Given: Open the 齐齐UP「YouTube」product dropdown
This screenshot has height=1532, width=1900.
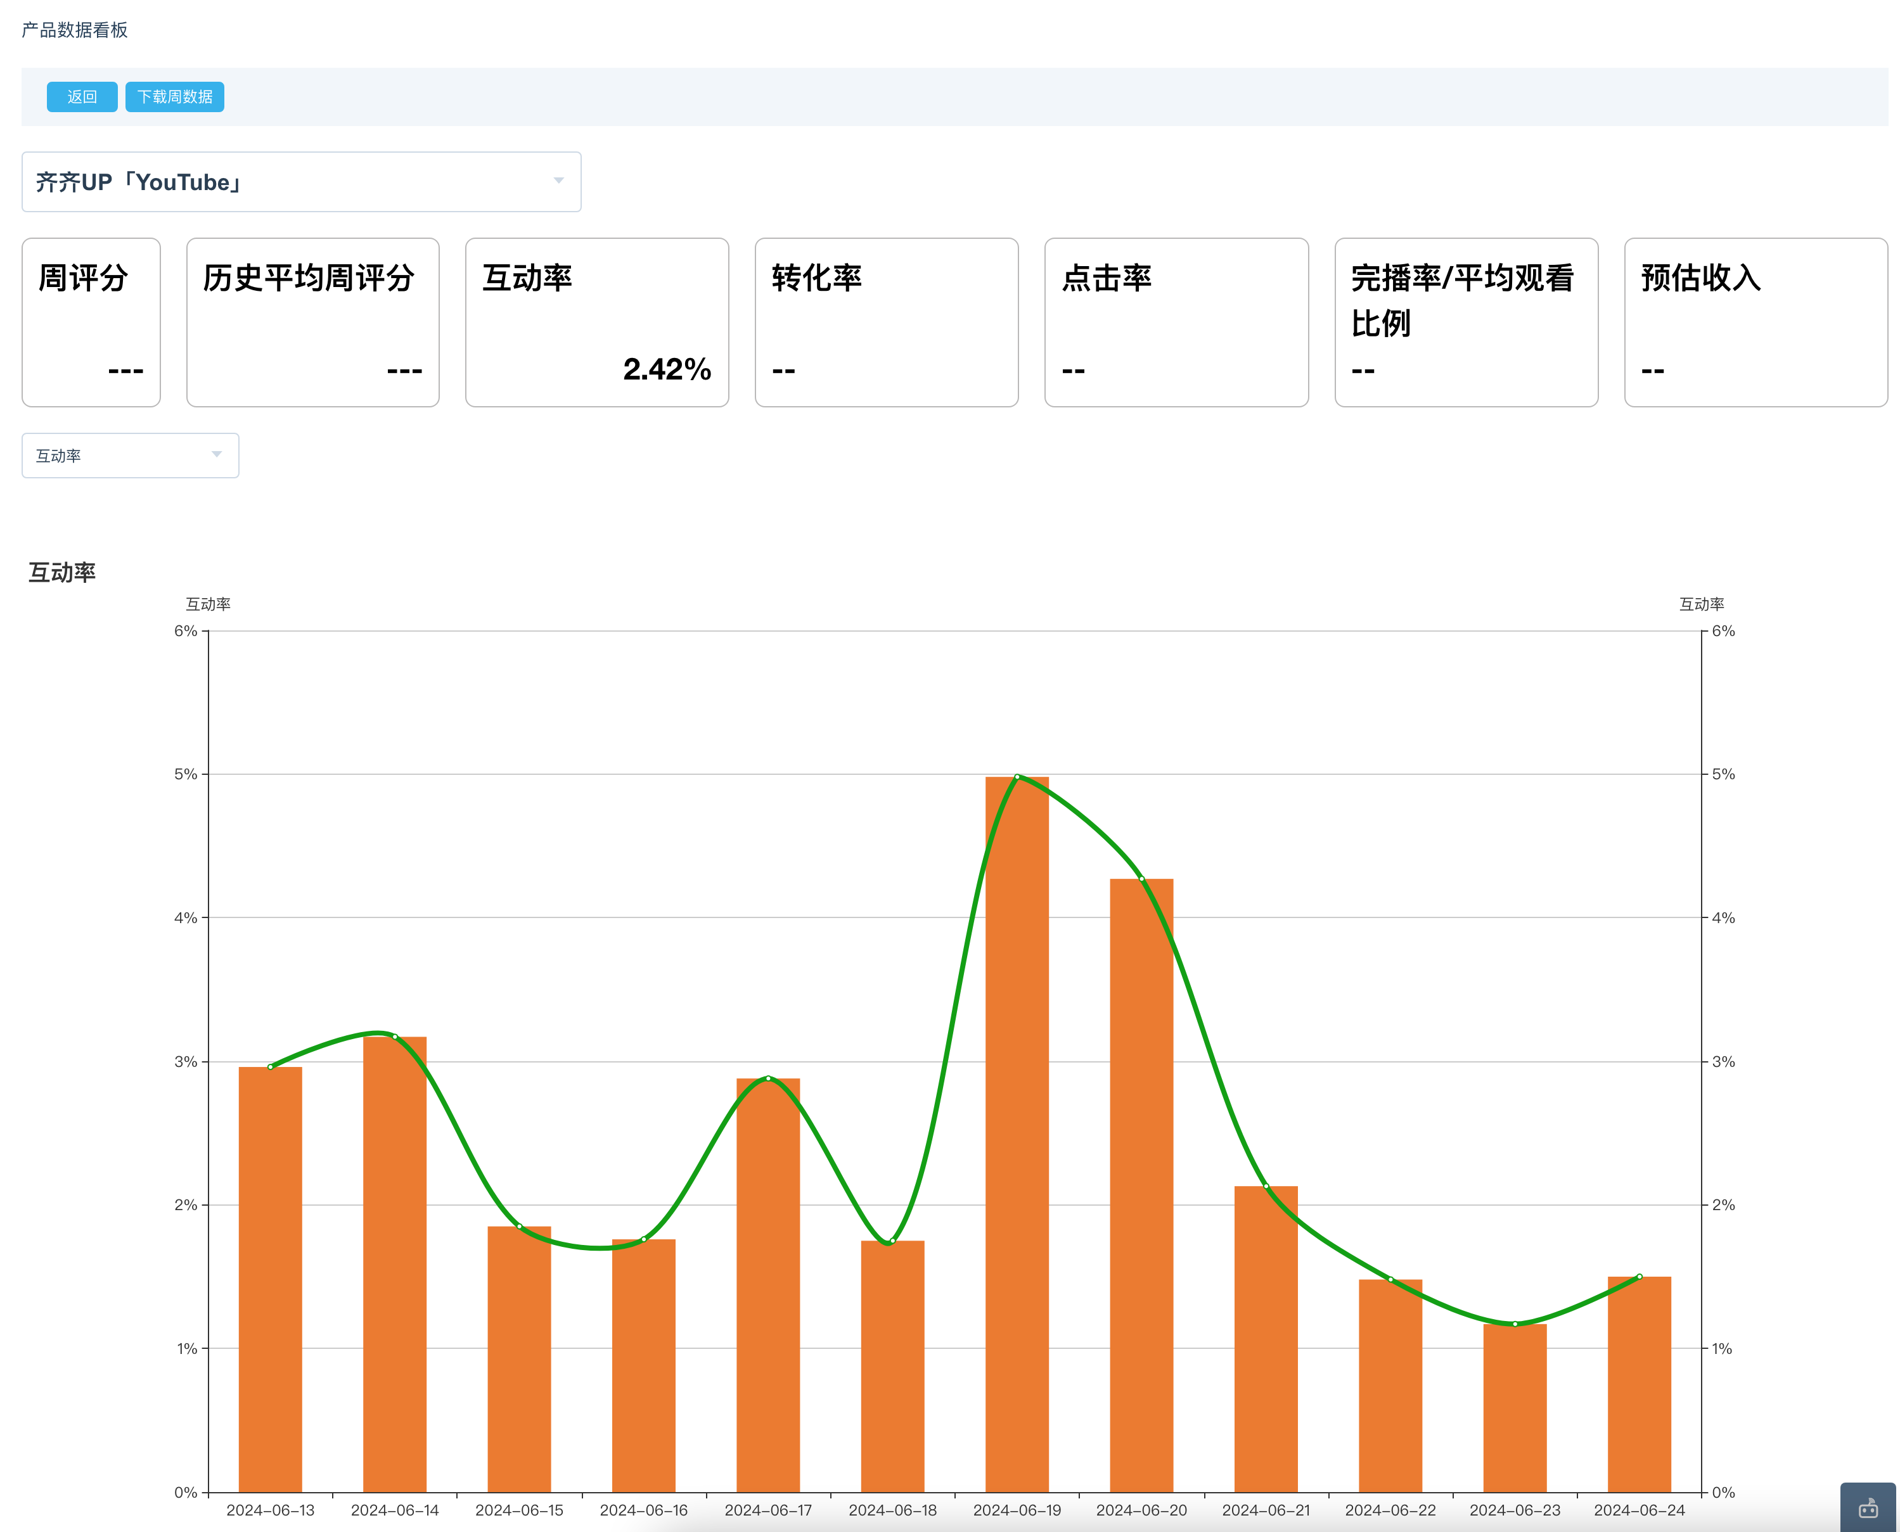Looking at the screenshot, I should pos(300,182).
